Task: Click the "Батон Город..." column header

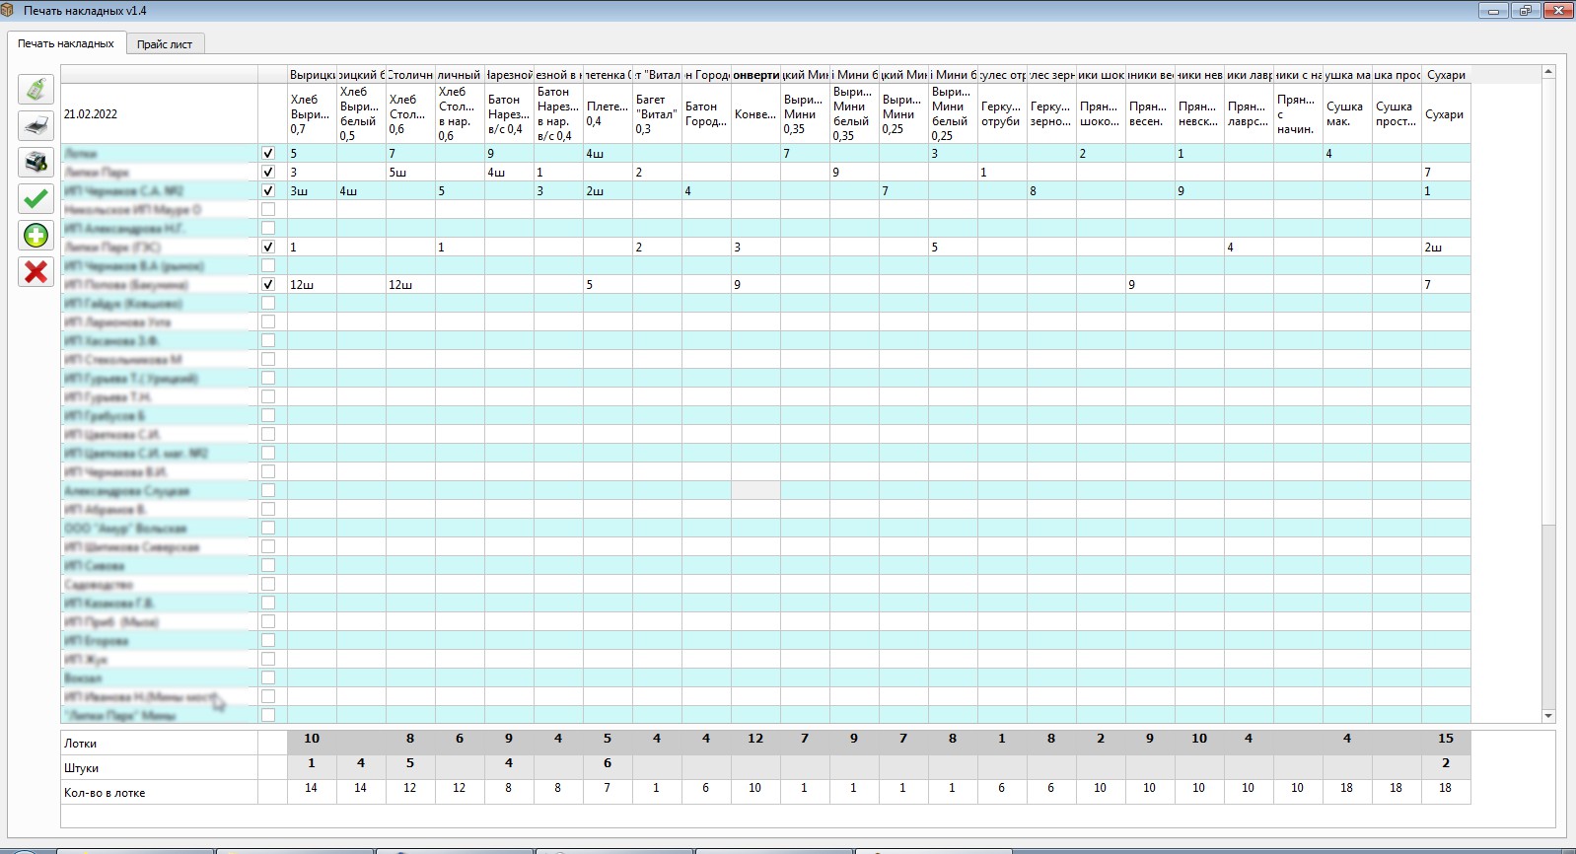Action: point(706,114)
